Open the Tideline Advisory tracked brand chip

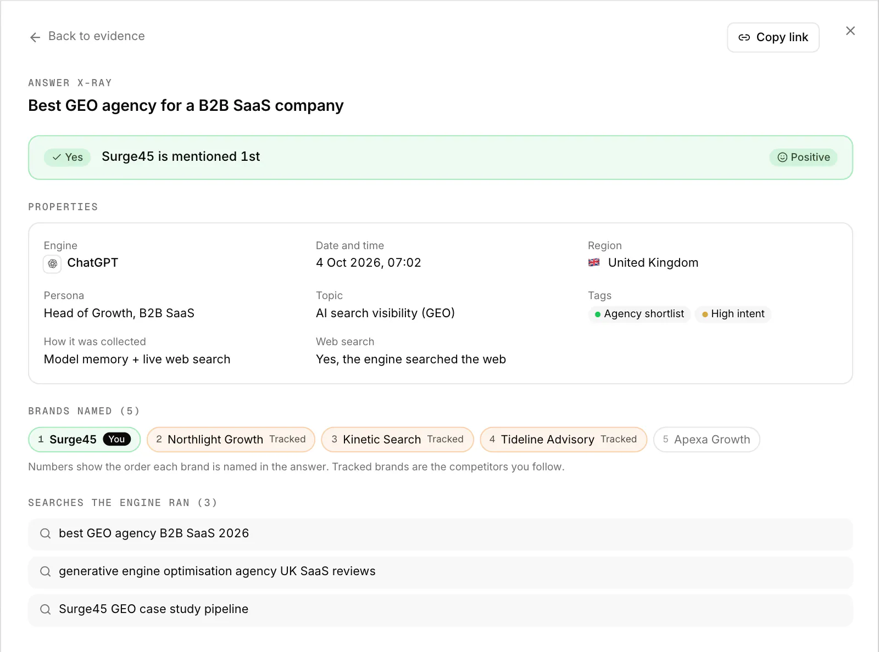point(563,440)
